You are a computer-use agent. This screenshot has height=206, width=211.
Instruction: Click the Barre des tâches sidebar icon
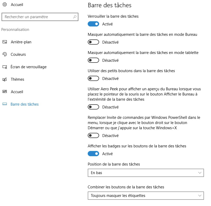5,104
